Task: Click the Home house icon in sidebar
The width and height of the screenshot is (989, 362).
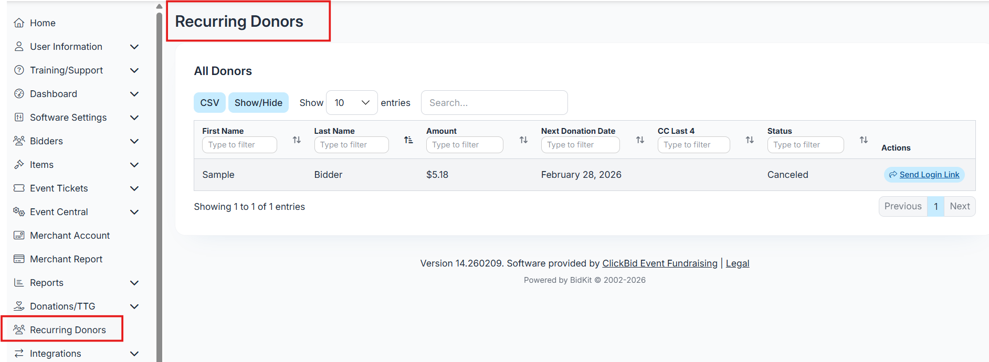Action: (x=19, y=23)
